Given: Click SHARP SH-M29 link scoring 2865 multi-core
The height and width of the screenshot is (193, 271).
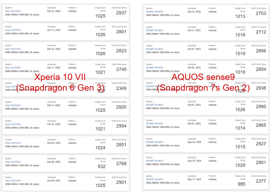Looking at the screenshot, I should pos(154,124).
